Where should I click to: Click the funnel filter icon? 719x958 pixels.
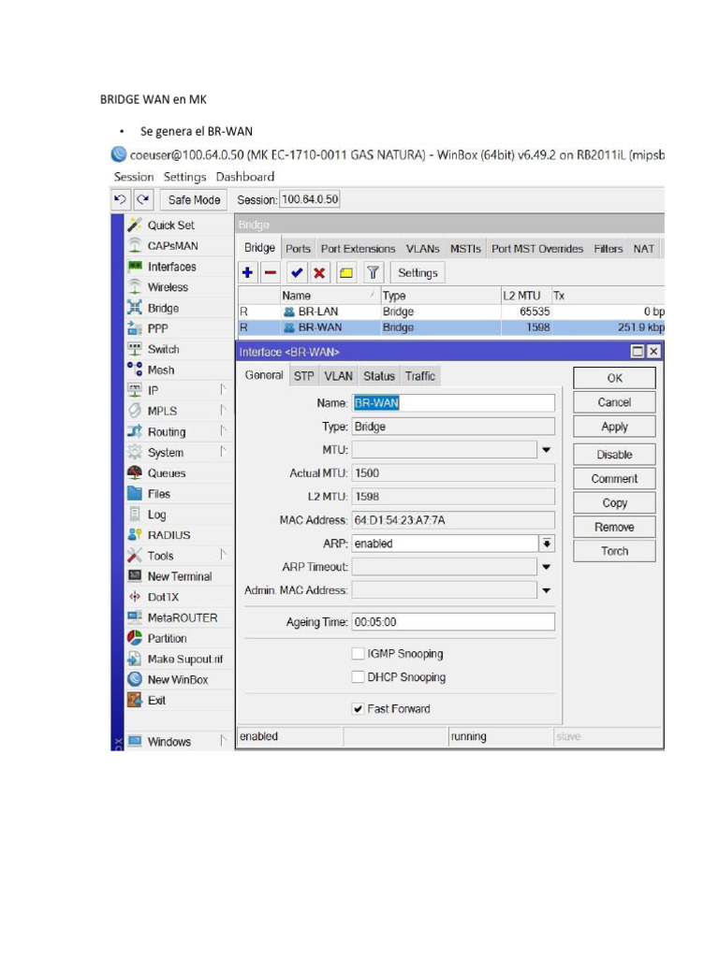click(x=373, y=273)
